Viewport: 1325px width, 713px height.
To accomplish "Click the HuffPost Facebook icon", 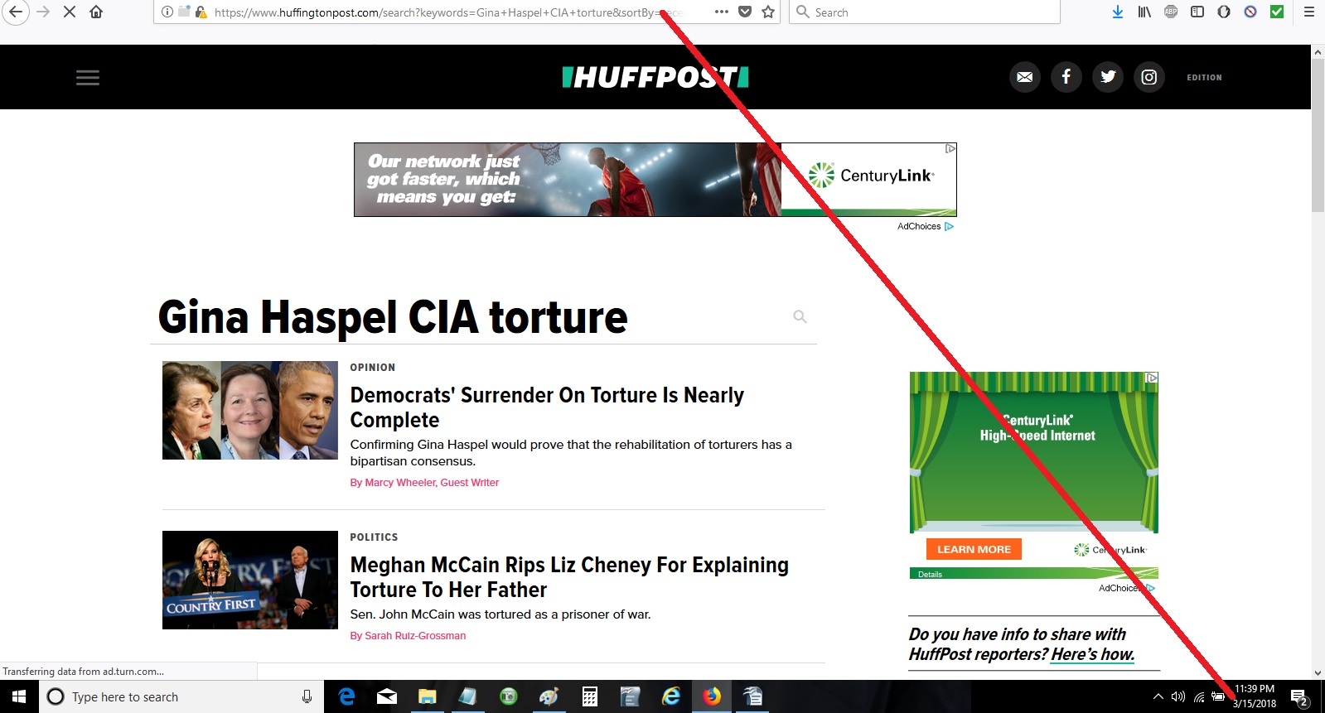I will pos(1066,77).
